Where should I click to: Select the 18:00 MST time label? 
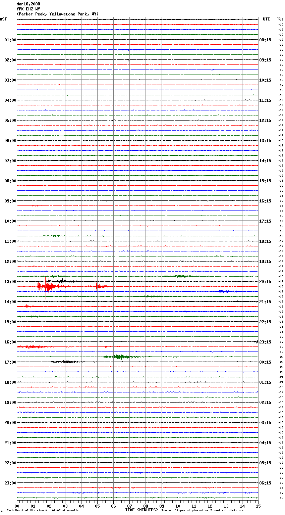(10, 382)
